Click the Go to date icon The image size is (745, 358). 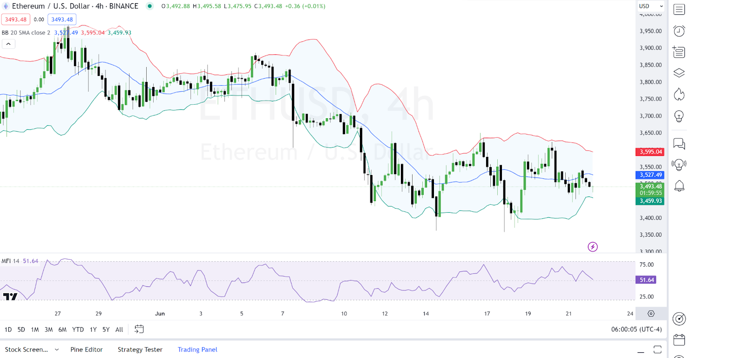coord(139,329)
